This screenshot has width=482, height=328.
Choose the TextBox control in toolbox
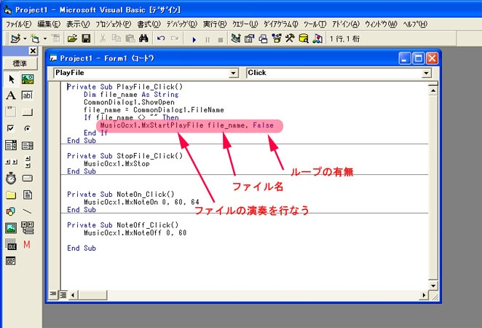[28, 95]
